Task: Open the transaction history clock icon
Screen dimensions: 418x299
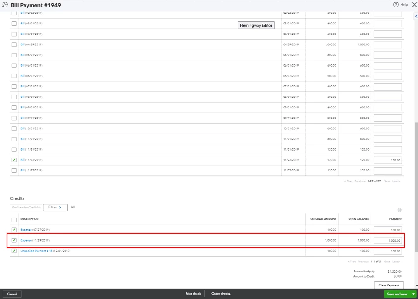Action: (5, 5)
